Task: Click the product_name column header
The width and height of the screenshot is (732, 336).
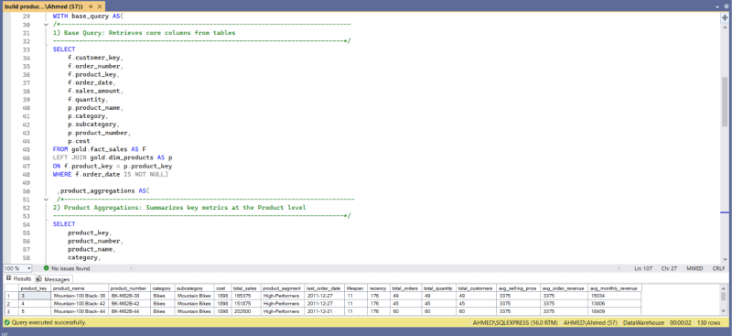Action: click(80, 288)
